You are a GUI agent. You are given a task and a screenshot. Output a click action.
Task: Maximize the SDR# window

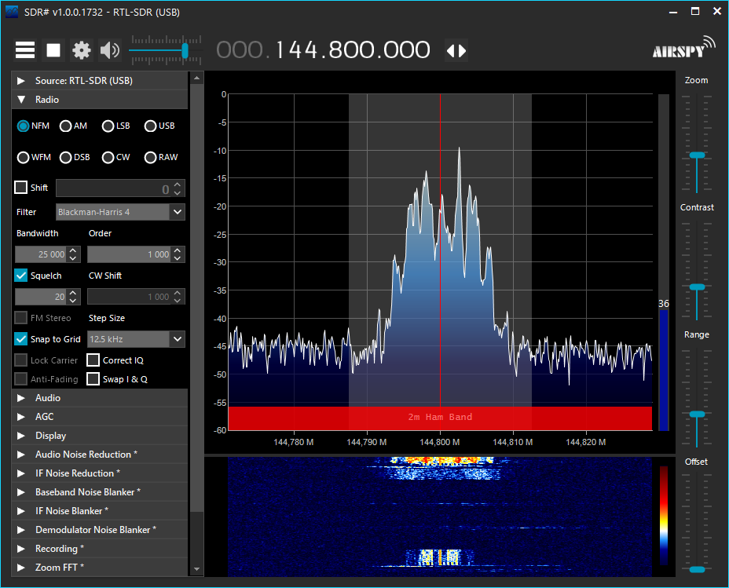coord(695,11)
